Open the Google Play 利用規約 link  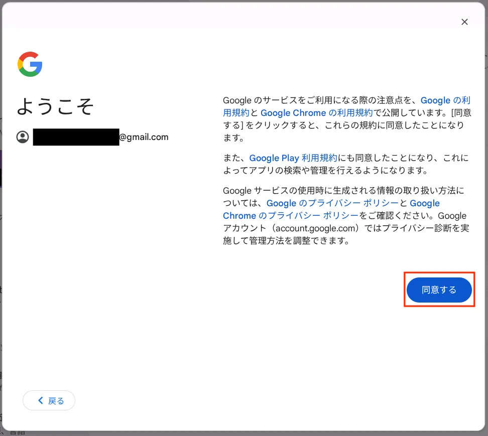tap(293, 158)
